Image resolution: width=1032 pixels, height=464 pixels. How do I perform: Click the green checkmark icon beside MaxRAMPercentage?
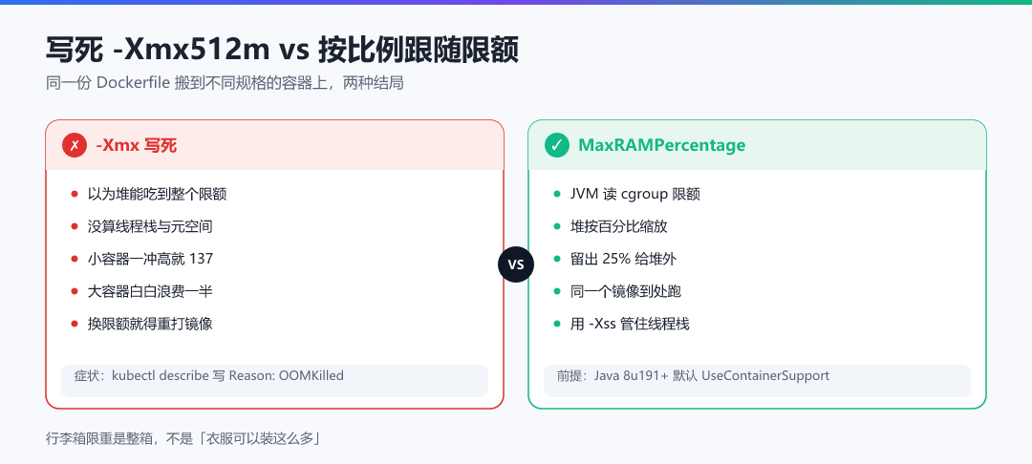[x=557, y=145]
